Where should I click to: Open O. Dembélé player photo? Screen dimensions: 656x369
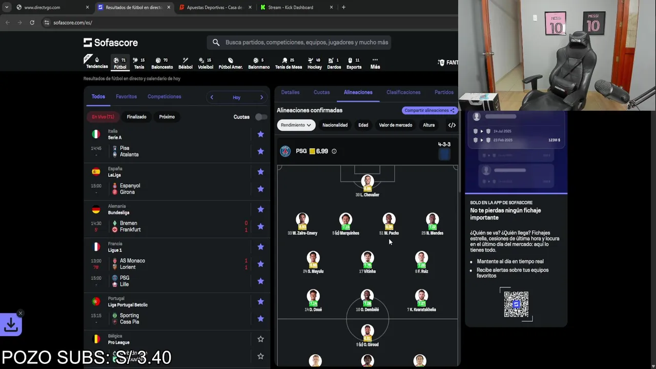click(367, 296)
